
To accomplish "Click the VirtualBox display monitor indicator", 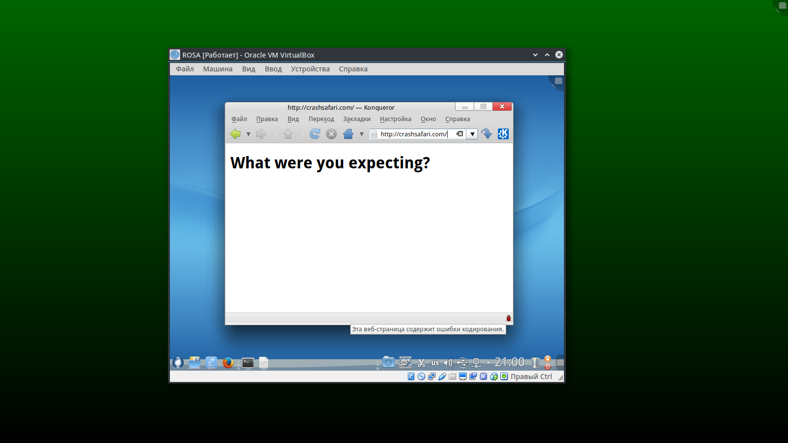I will (x=462, y=377).
